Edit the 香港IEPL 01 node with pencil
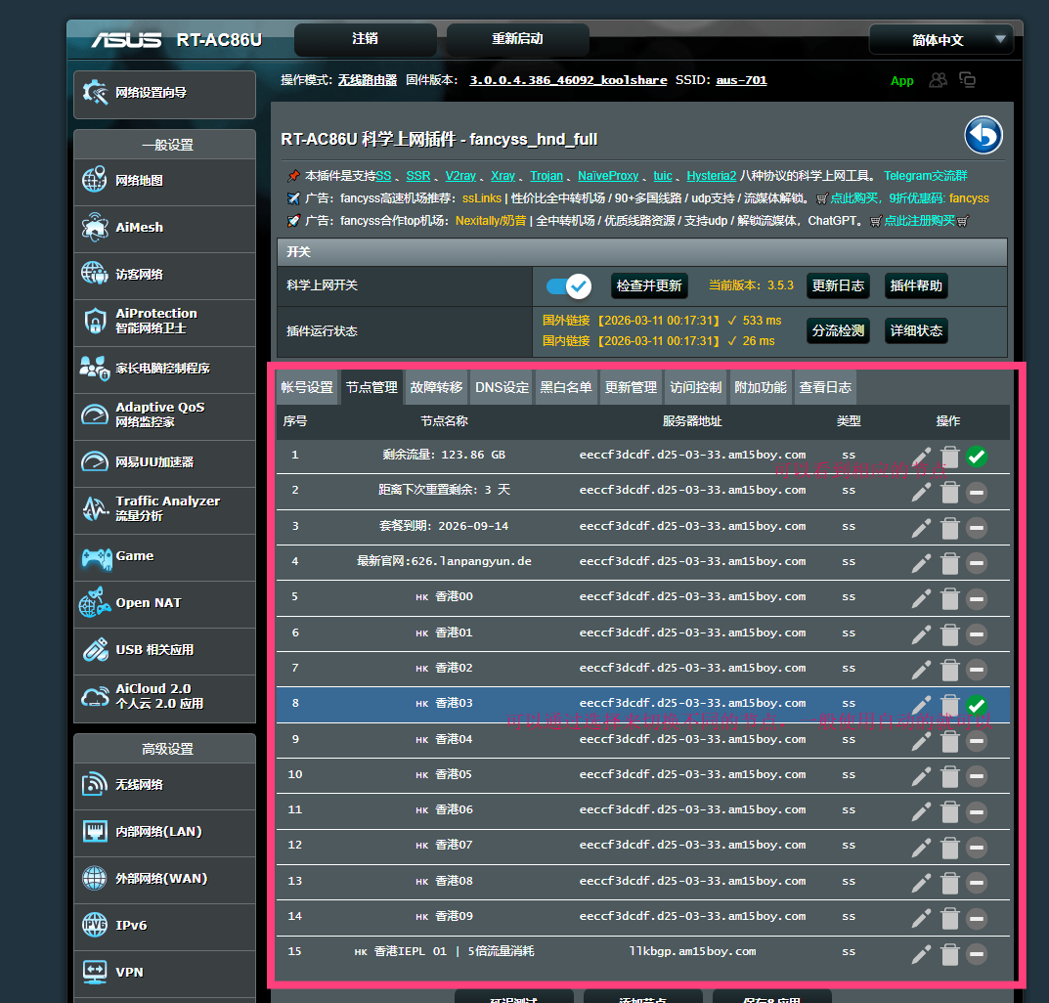The height and width of the screenshot is (1003, 1049). [921, 954]
